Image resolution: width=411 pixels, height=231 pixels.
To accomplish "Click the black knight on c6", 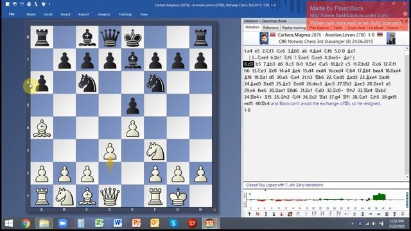I will pyautogui.click(x=87, y=83).
